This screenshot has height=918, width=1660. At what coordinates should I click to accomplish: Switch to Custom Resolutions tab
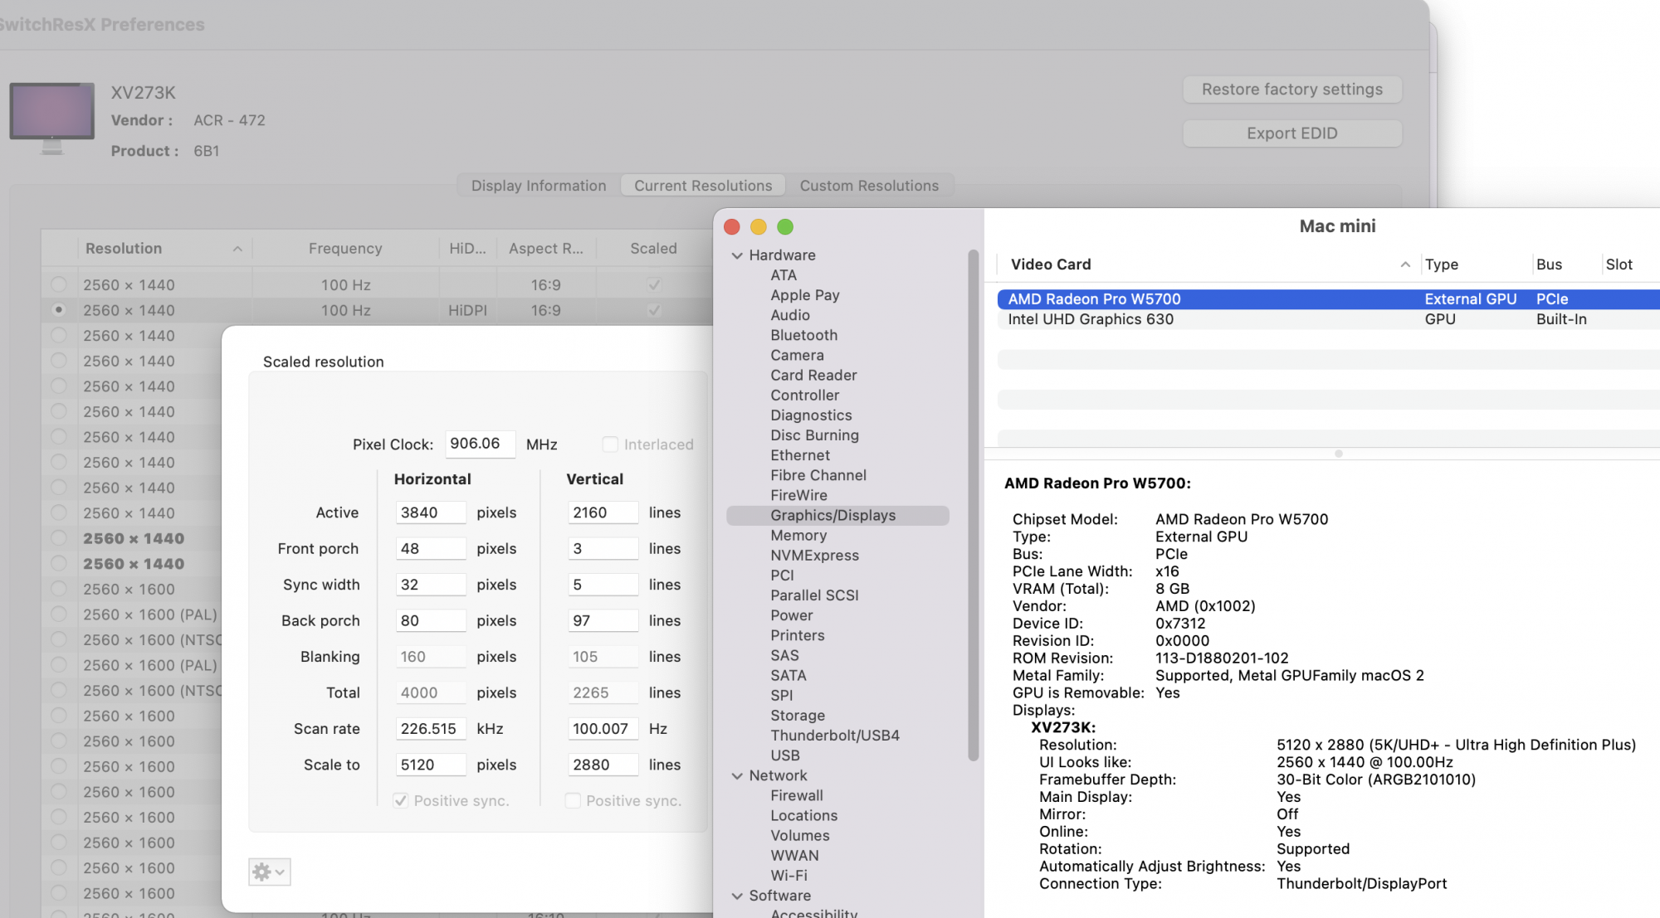click(869, 186)
